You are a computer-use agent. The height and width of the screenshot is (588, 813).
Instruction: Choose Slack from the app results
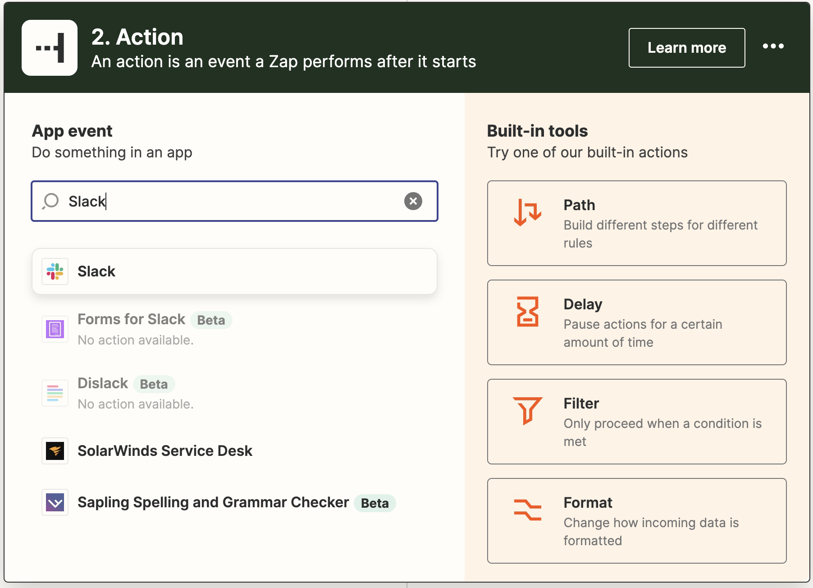[234, 271]
